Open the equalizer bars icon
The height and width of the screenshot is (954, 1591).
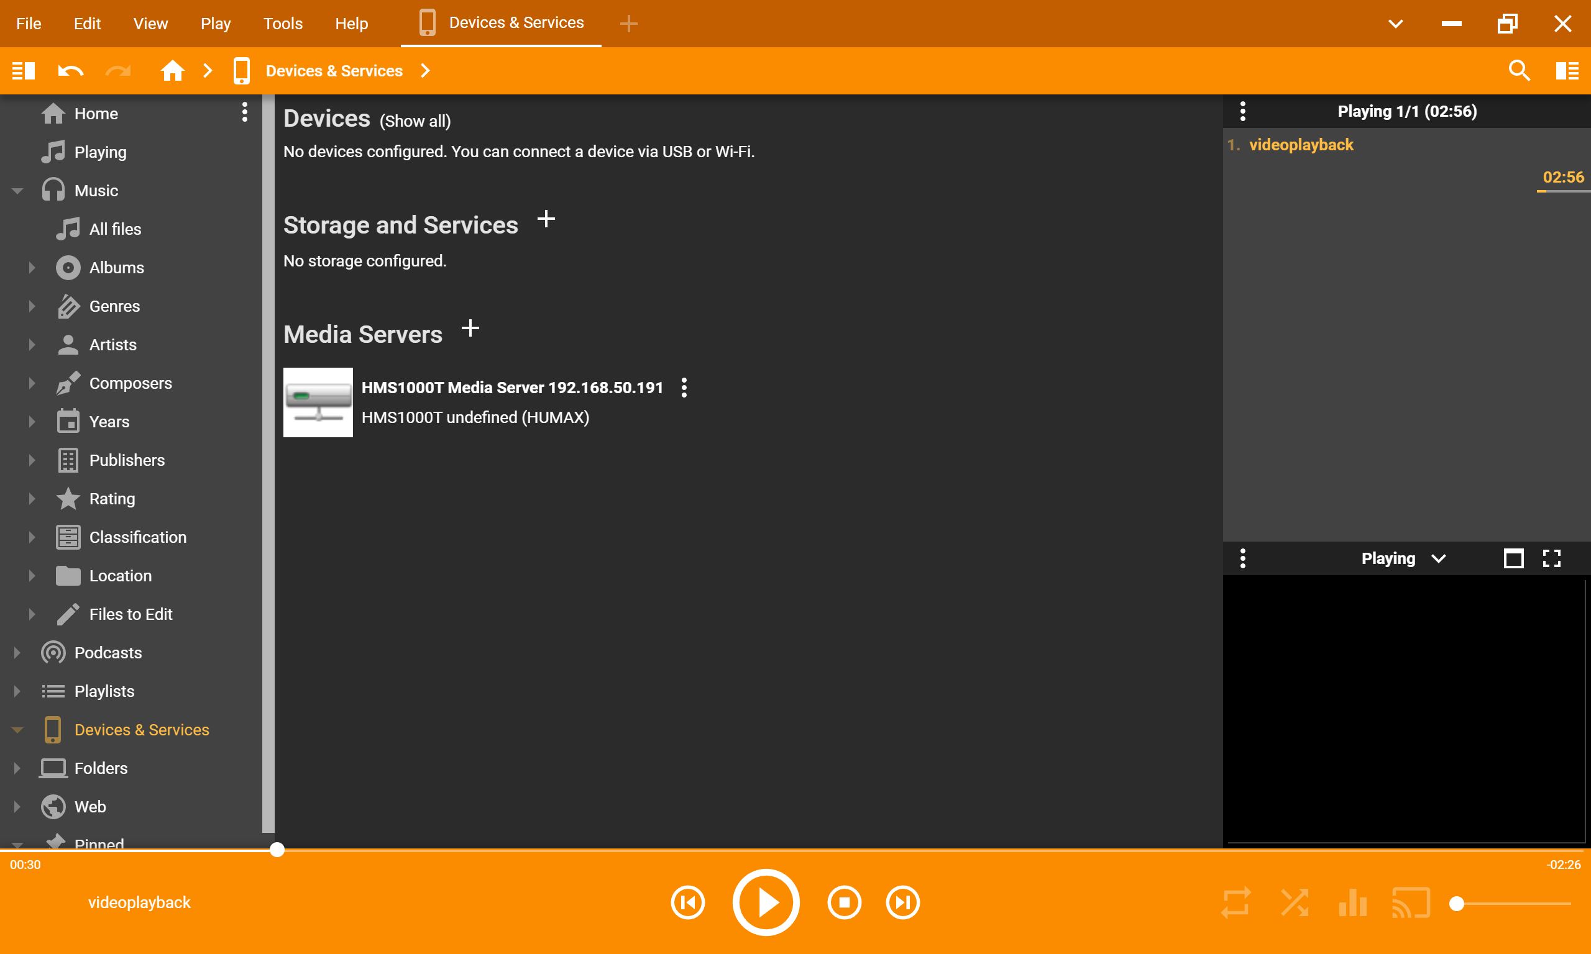point(1352,902)
